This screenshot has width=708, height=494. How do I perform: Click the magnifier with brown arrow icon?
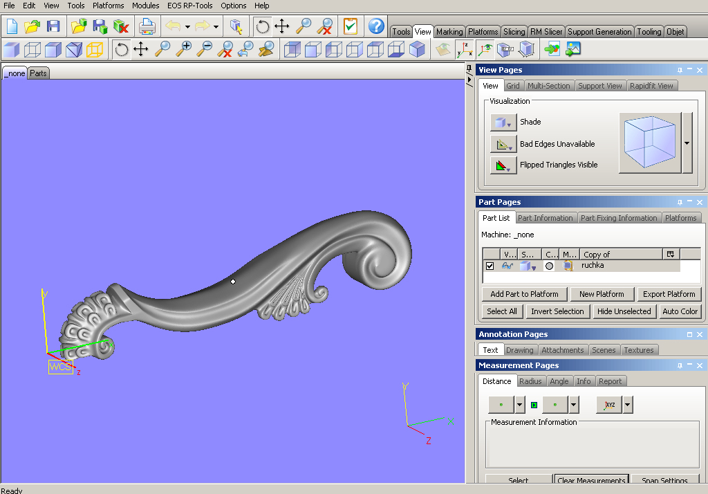[x=267, y=49]
